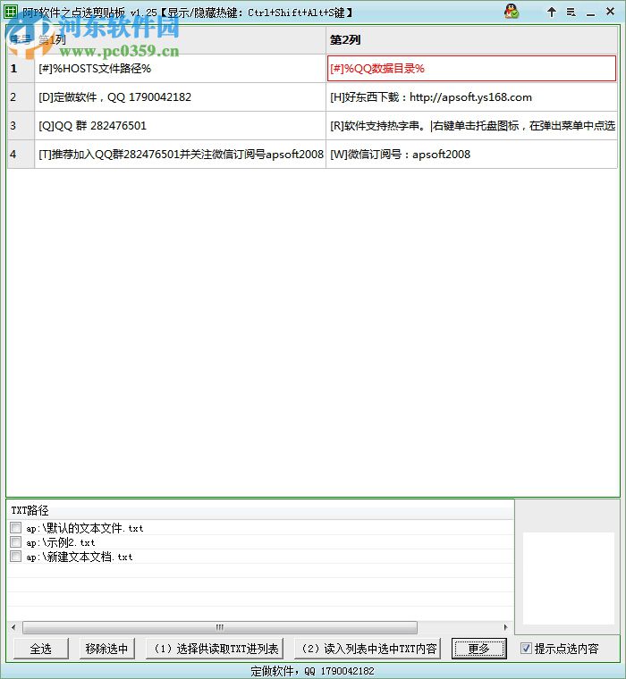Click the white preview box beside TXT list
The height and width of the screenshot is (679, 626).
click(569, 578)
